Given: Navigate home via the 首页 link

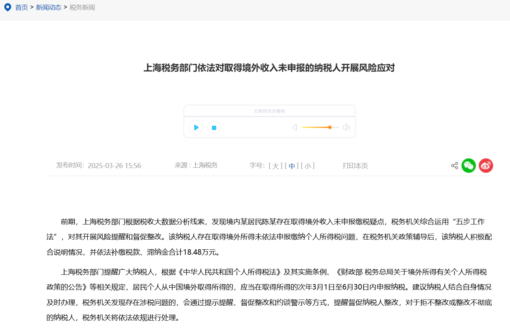Looking at the screenshot, I should click(21, 7).
